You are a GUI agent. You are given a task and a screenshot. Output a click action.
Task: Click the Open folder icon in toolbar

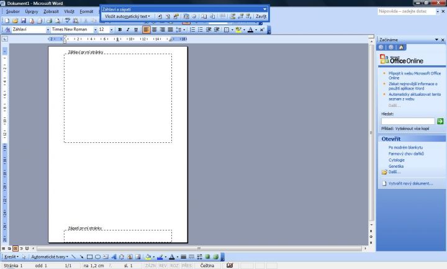[15, 21]
